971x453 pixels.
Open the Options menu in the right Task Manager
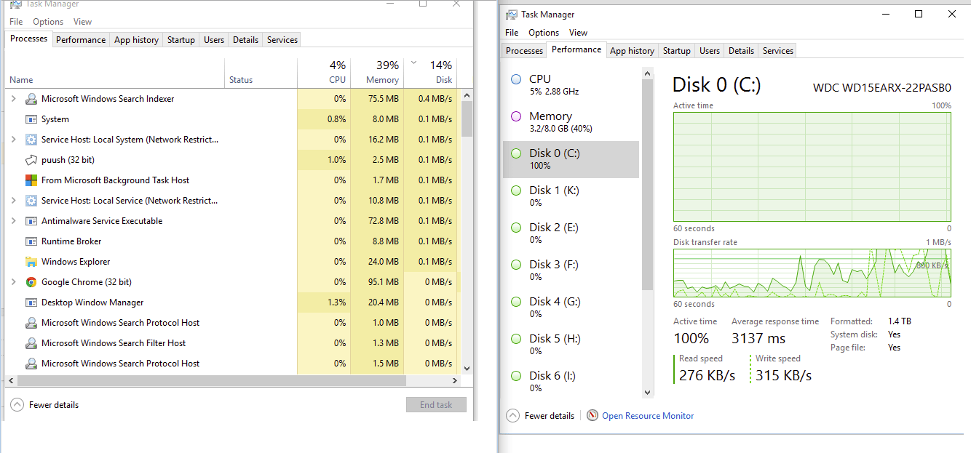pyautogui.click(x=544, y=33)
